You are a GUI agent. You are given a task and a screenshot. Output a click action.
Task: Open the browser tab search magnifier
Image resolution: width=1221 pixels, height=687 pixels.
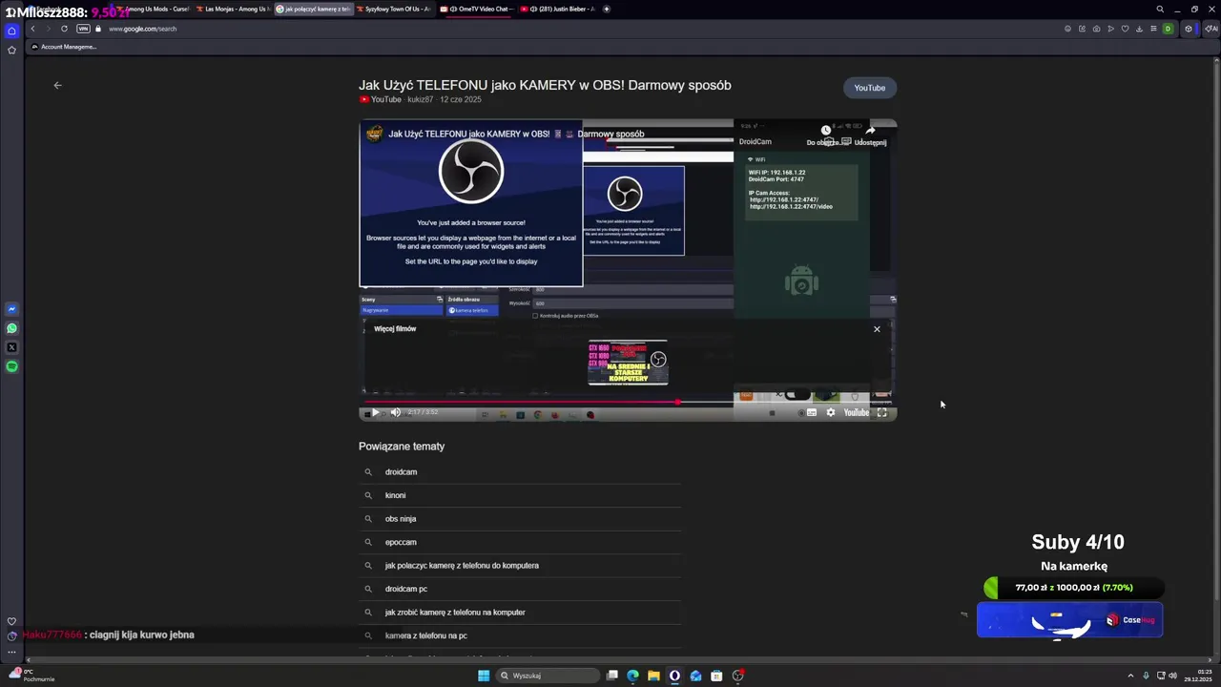point(1160,9)
